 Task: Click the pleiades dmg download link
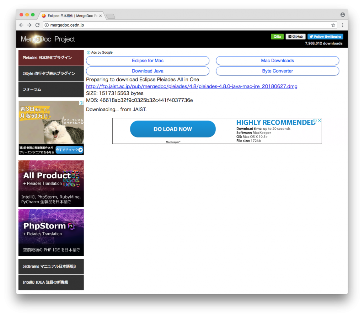(192, 86)
